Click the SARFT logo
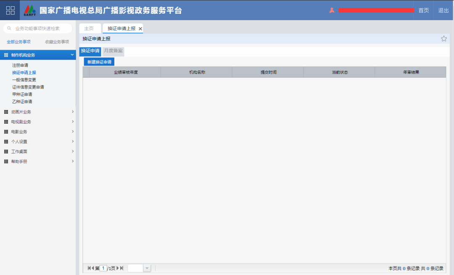Image resolution: width=454 pixels, height=275 pixels. click(29, 10)
